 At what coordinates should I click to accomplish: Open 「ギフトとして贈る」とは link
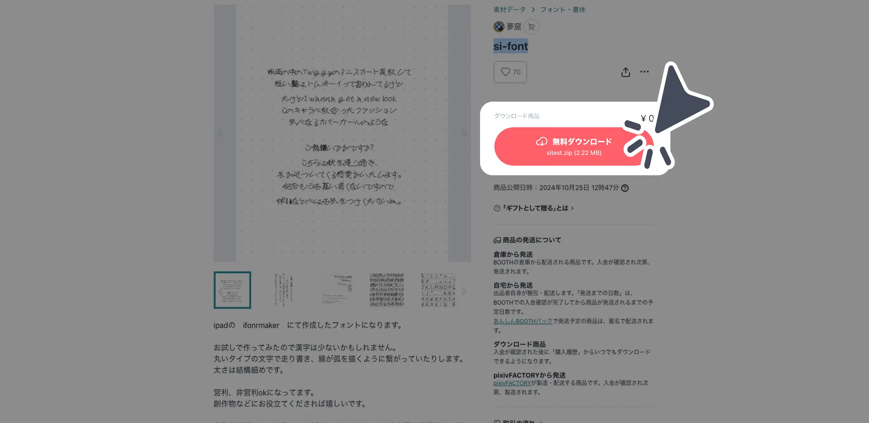(534, 208)
